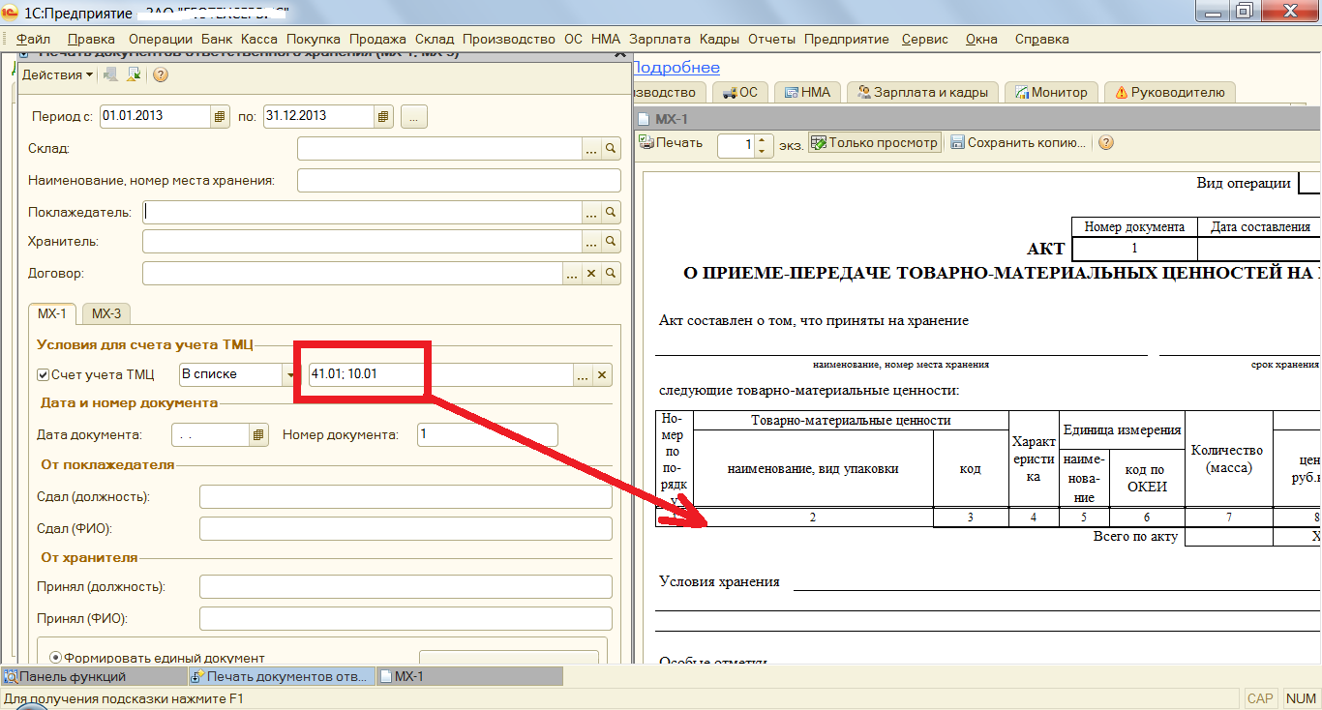The height and width of the screenshot is (710, 1322).
Task: Open the НМА tab in function panel
Action: (x=807, y=93)
